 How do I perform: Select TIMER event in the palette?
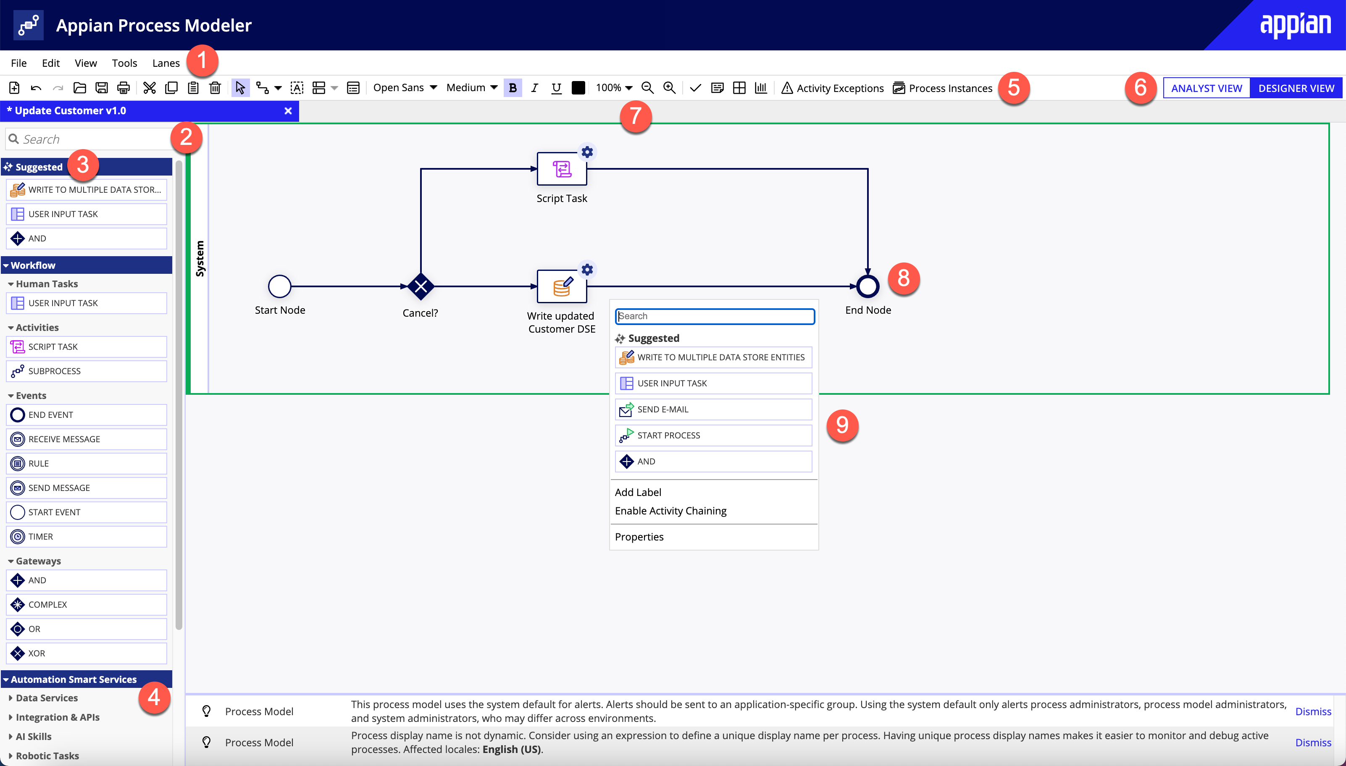coord(86,537)
